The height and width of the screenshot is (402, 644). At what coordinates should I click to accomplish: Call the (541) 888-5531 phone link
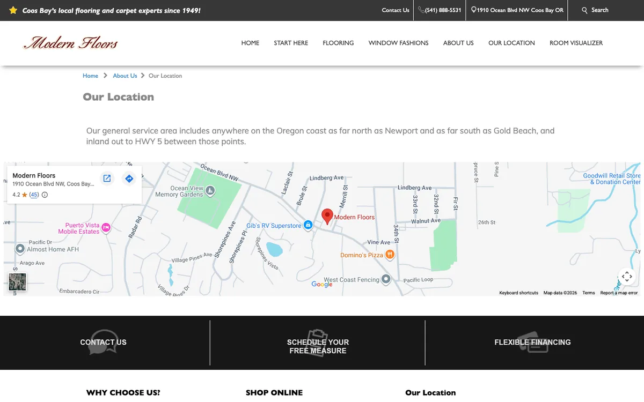(443, 10)
